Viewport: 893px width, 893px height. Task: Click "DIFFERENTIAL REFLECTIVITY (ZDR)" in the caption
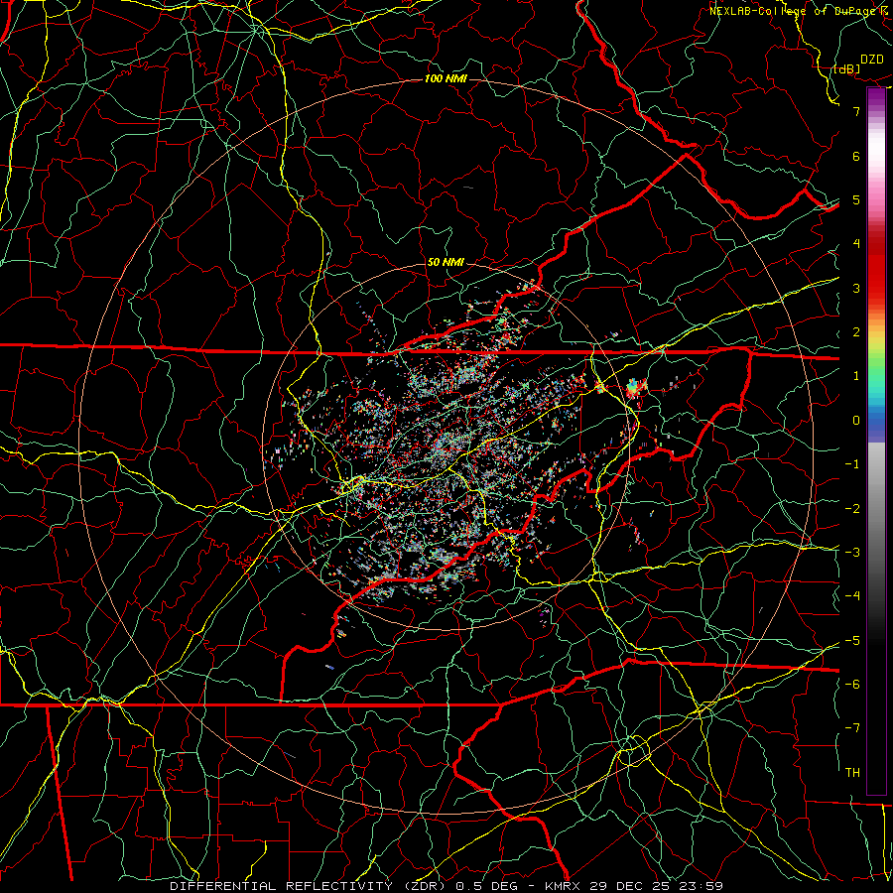310,886
